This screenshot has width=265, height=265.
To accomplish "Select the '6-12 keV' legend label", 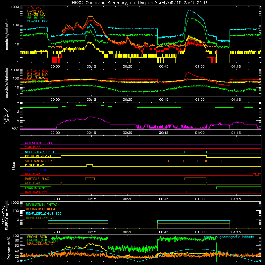I will [35, 11].
